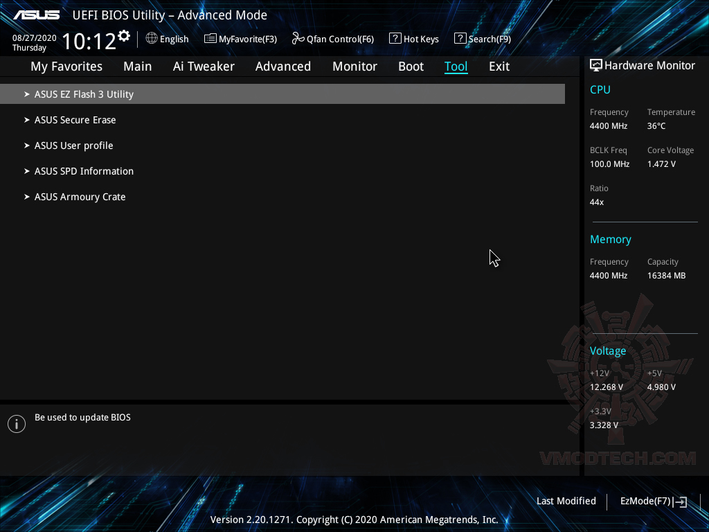View Last Modified settings
The width and height of the screenshot is (709, 532).
pos(566,502)
